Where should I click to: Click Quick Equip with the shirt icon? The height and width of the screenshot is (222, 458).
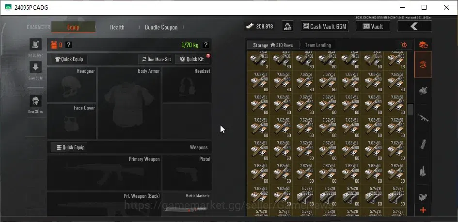pyautogui.click(x=69, y=59)
